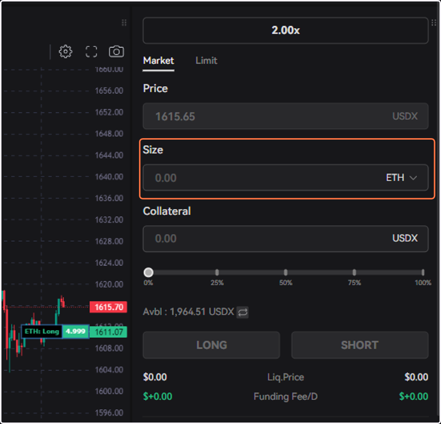Image resolution: width=441 pixels, height=424 pixels.
Task: Click the Funding Fee/D label
Action: point(286,396)
